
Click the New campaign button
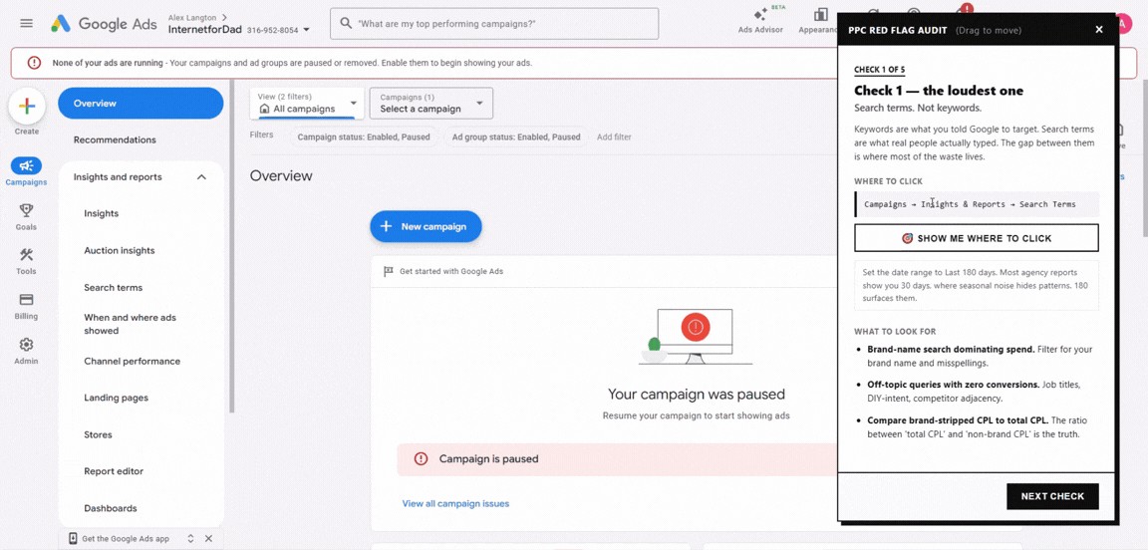click(427, 226)
